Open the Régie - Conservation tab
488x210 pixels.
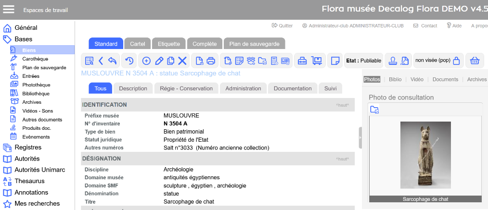(186, 88)
